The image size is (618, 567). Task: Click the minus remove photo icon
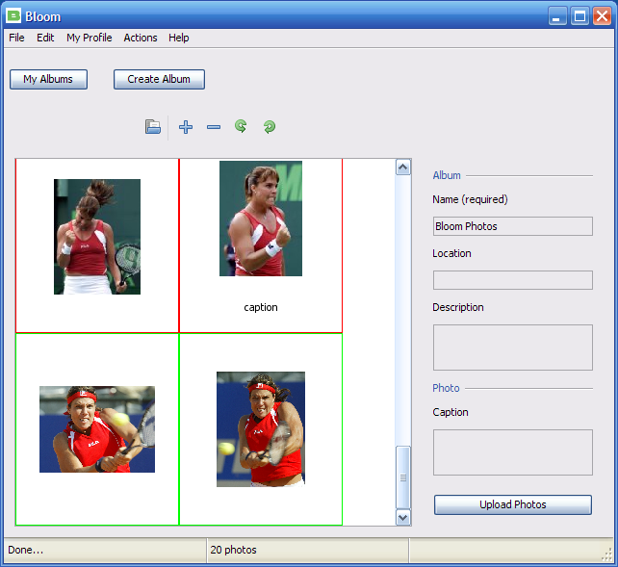click(x=214, y=127)
